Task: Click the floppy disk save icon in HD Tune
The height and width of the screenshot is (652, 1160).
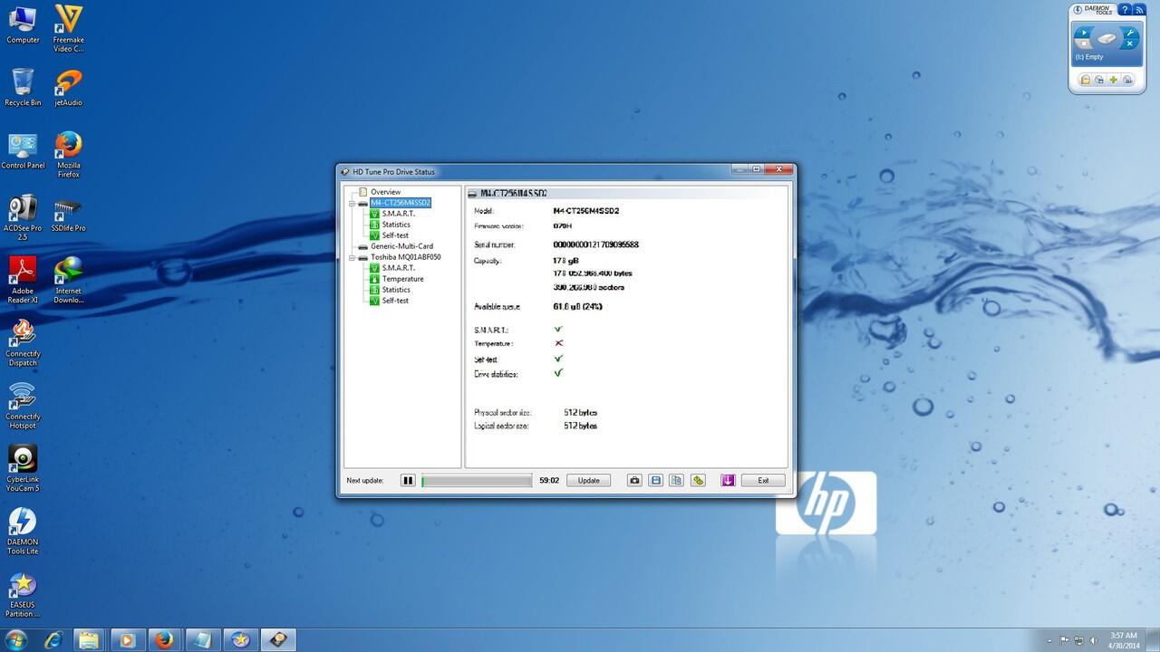Action: tap(656, 481)
